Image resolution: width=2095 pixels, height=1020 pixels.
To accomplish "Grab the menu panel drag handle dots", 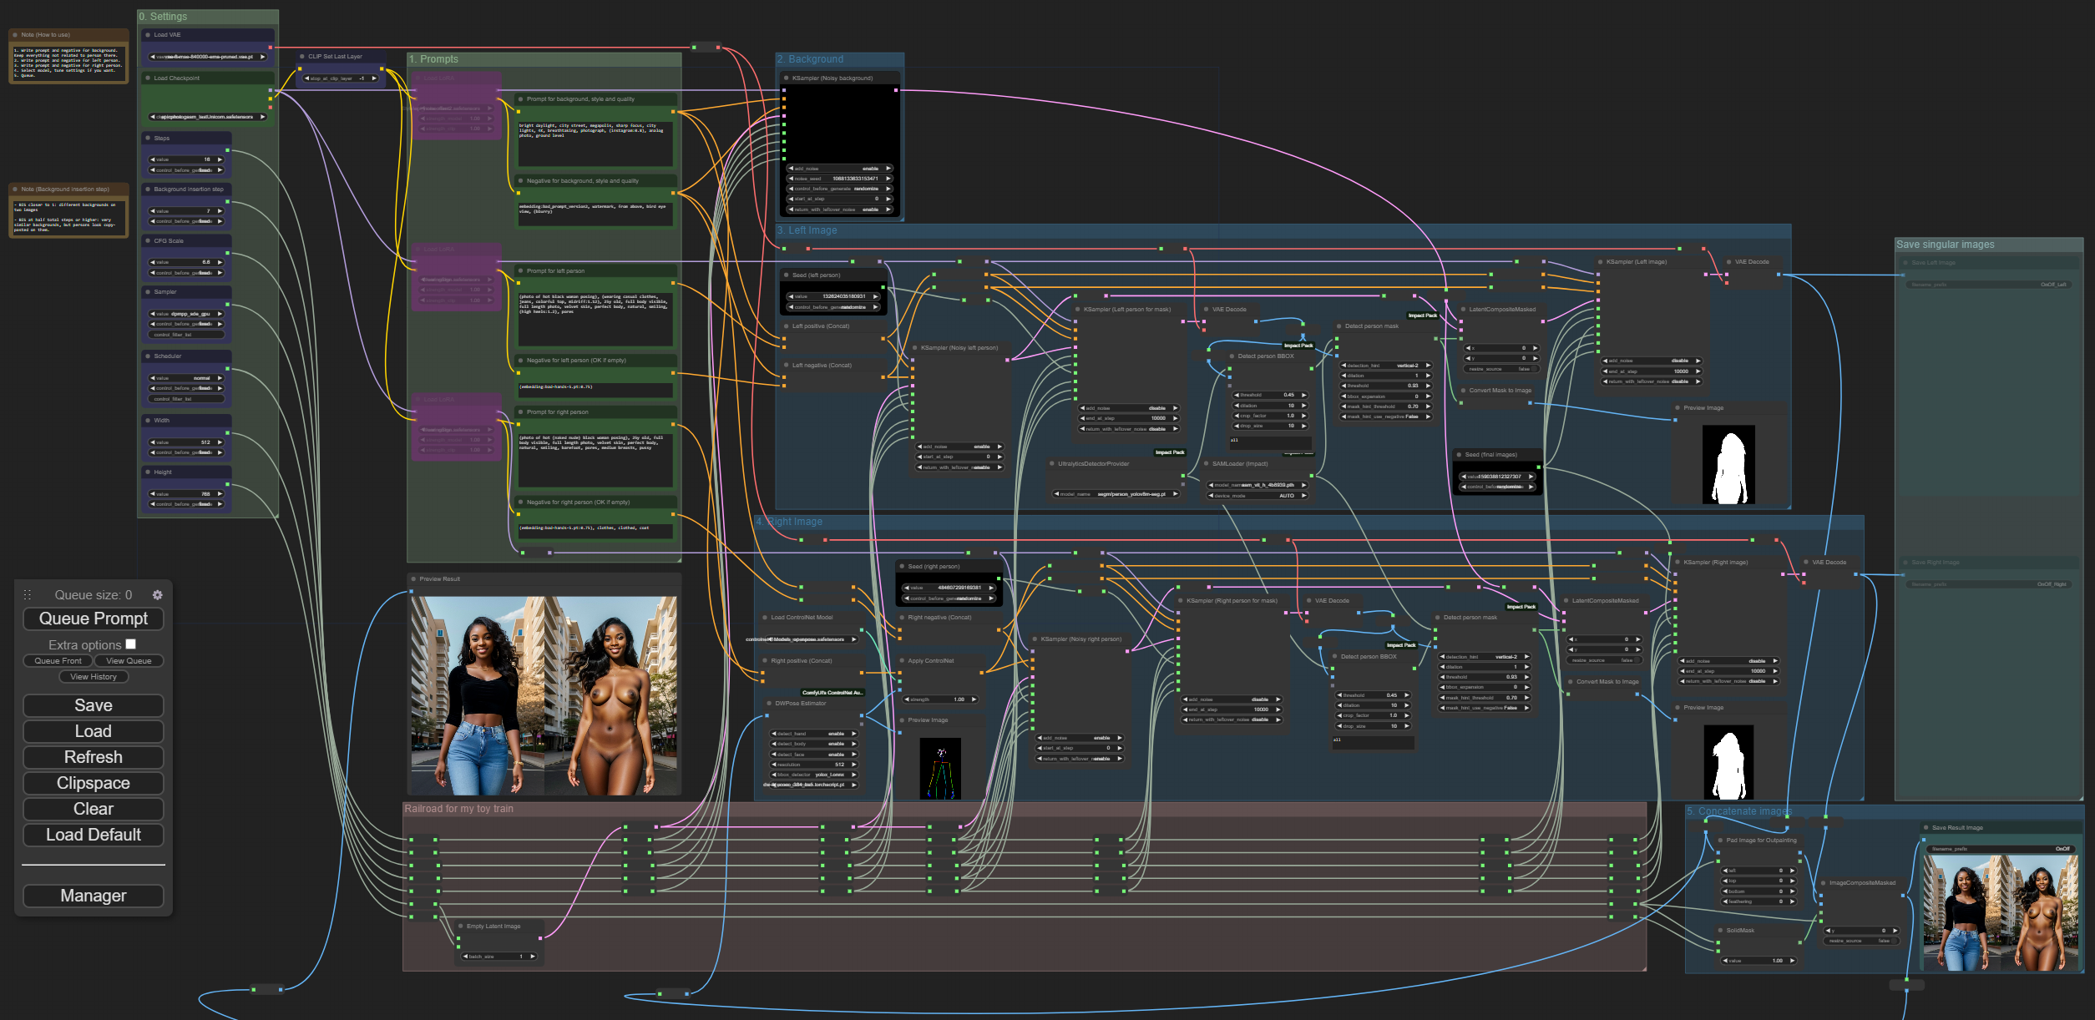I will (28, 595).
